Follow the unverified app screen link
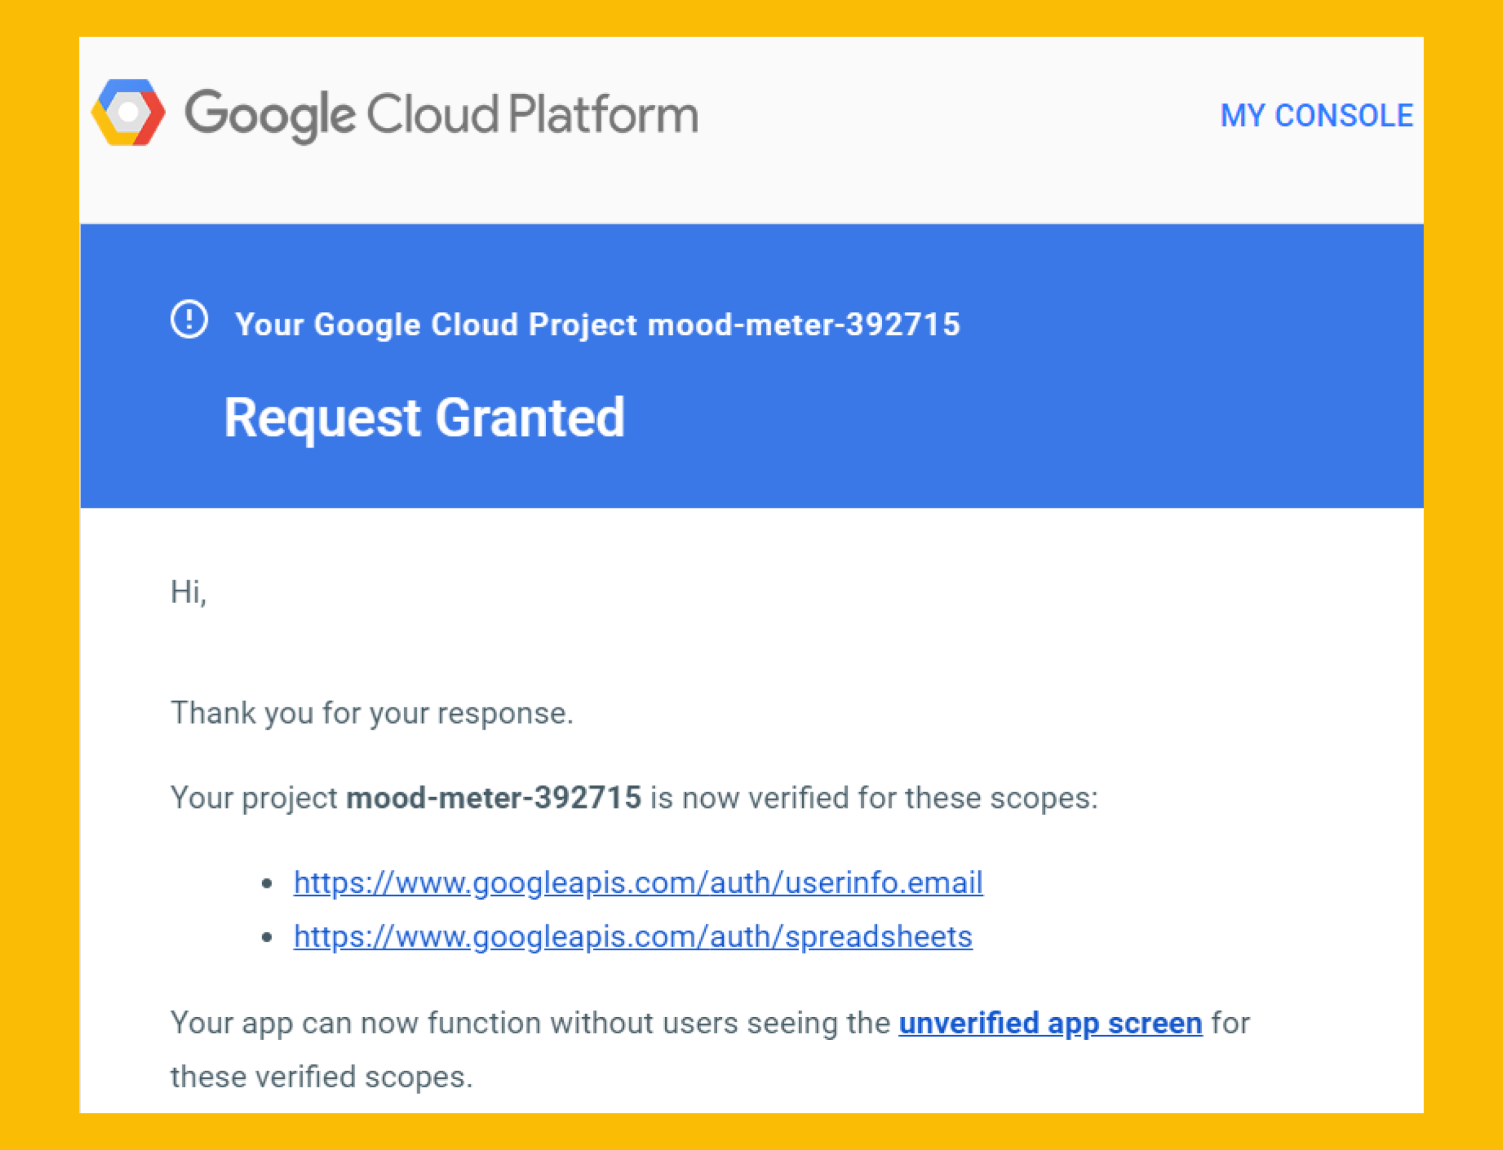 click(x=1050, y=1023)
